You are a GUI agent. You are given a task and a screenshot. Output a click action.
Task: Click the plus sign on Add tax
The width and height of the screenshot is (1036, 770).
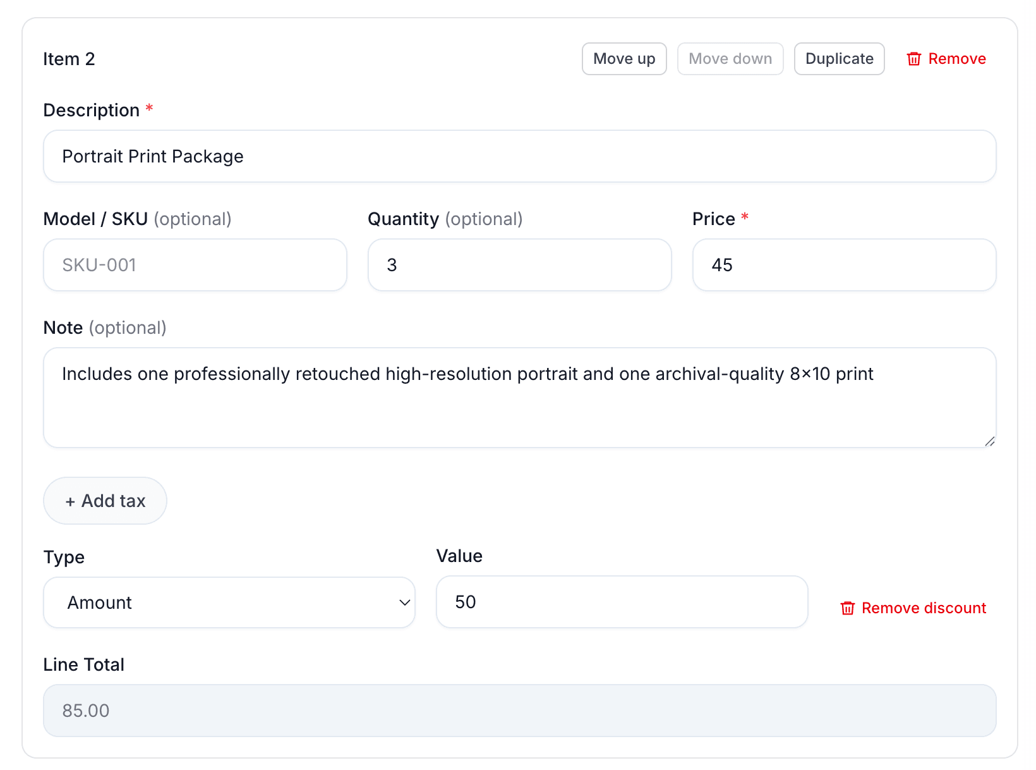[70, 501]
